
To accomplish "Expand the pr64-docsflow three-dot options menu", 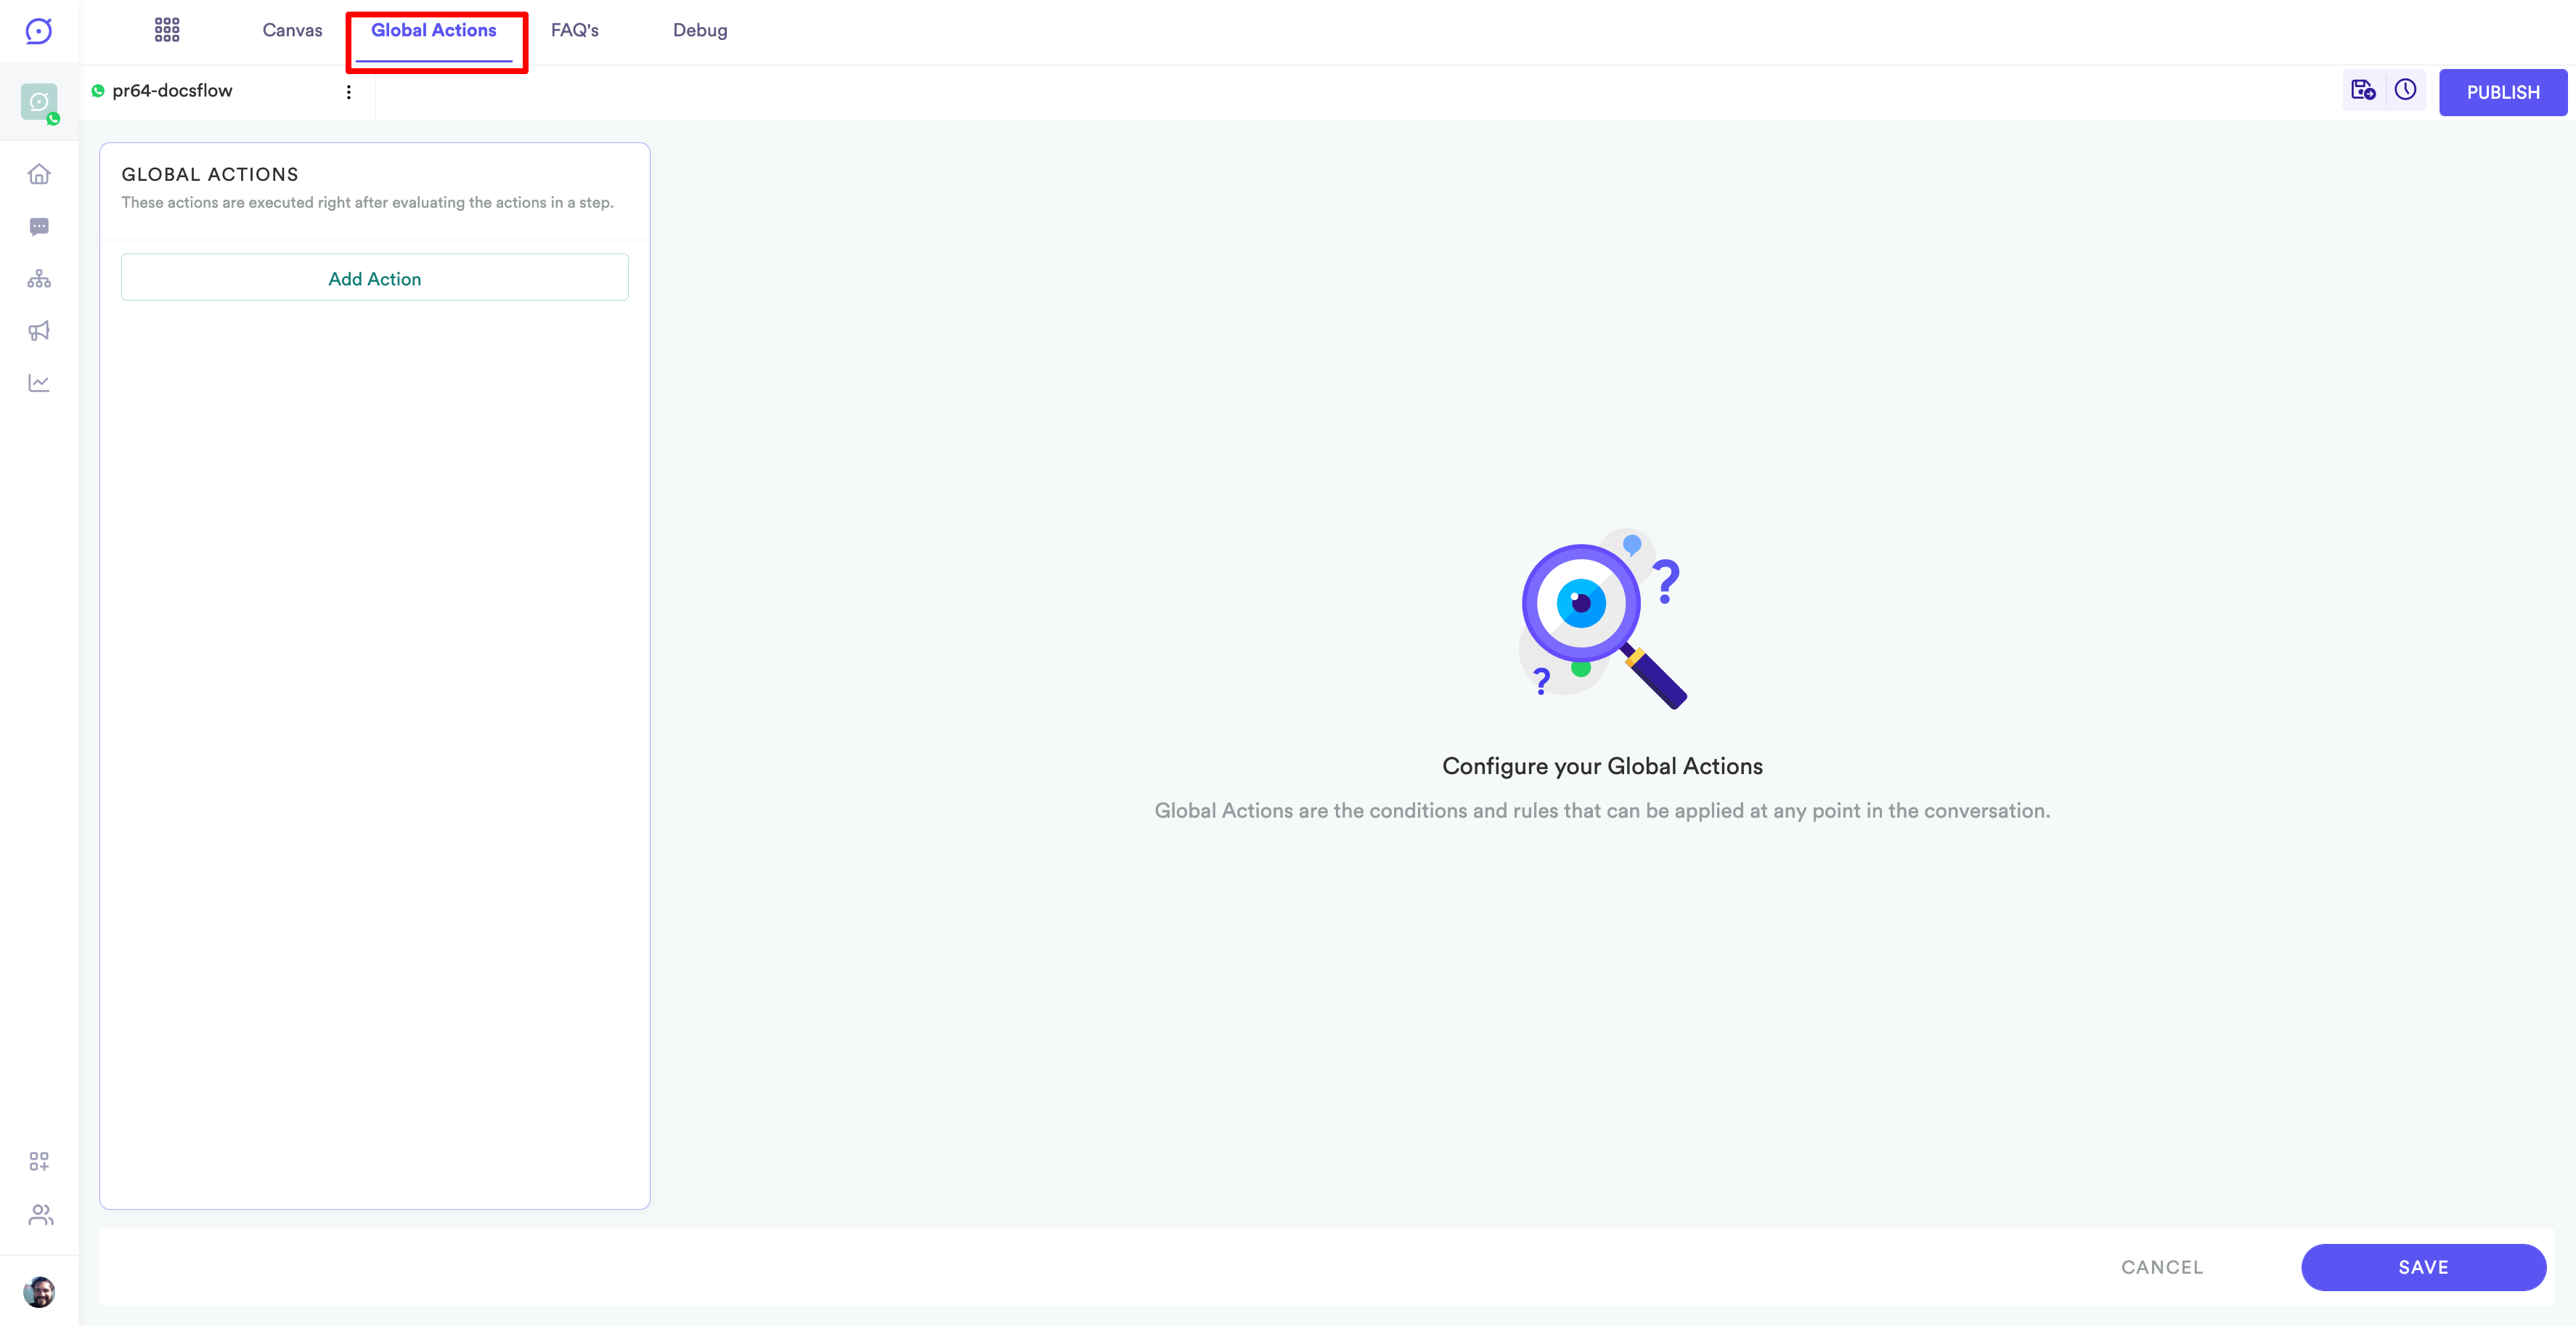I will (x=348, y=92).
